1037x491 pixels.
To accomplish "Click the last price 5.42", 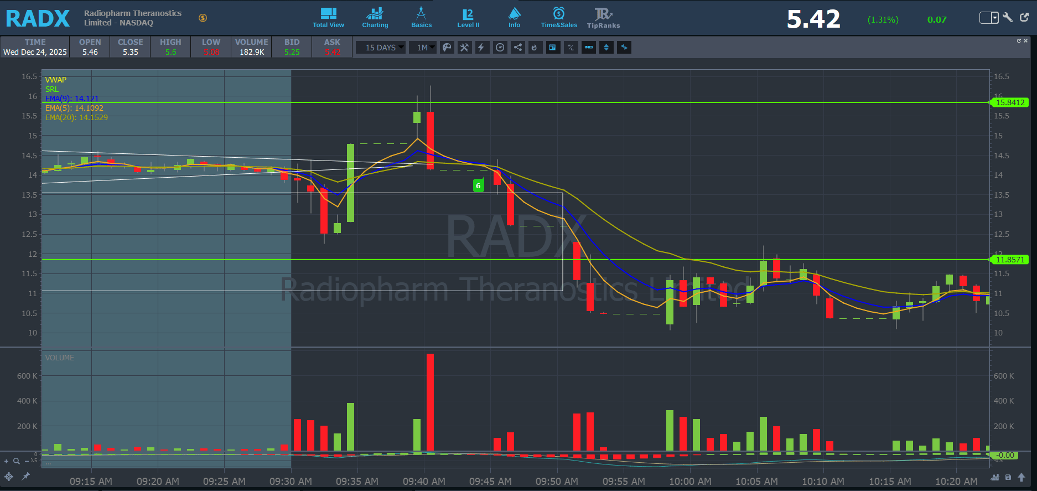I will click(813, 19).
